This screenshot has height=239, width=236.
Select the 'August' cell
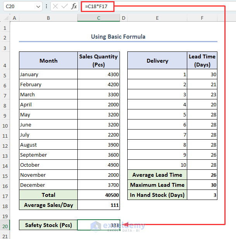[x=48, y=145]
